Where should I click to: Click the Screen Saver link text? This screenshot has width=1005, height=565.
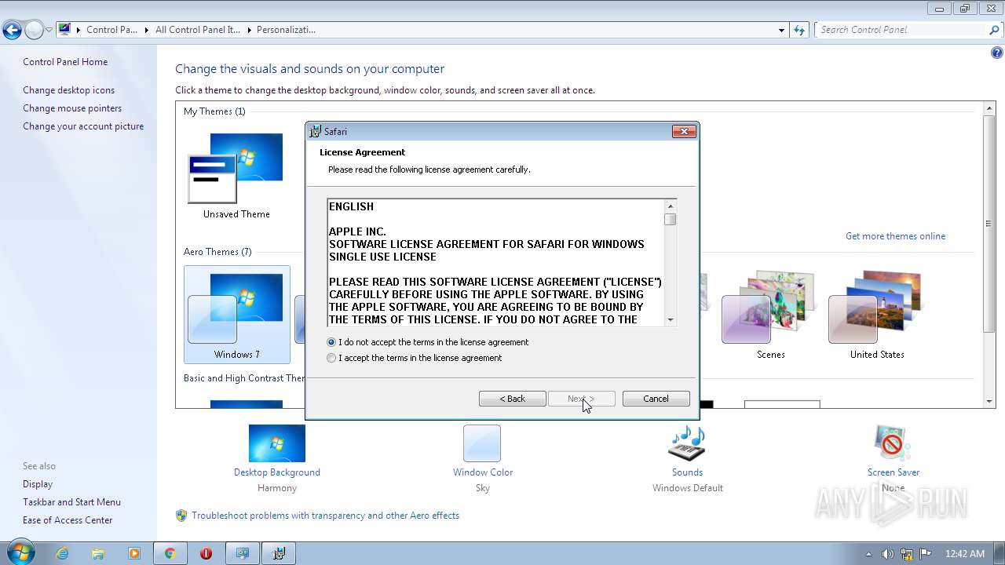coord(893,472)
